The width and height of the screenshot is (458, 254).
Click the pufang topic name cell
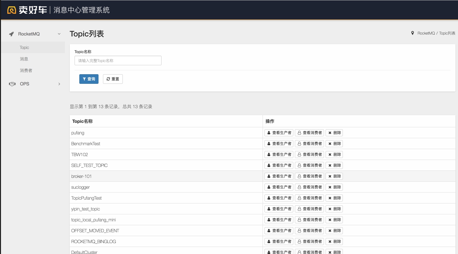pos(166,133)
